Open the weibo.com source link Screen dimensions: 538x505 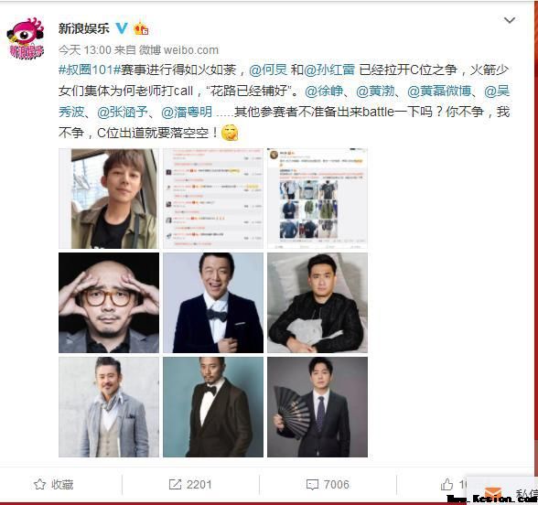coord(190,50)
